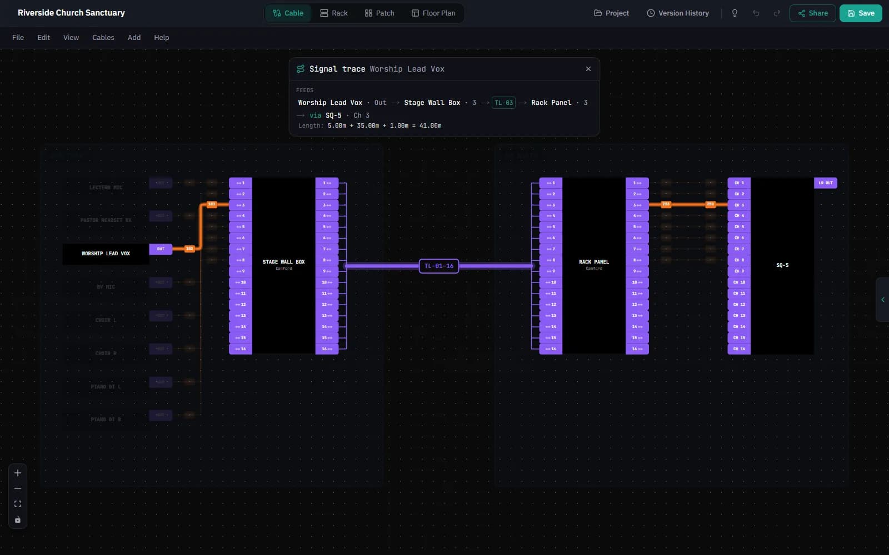This screenshot has width=889, height=555.
Task: Close the Signal trace panel
Action: tap(588, 69)
